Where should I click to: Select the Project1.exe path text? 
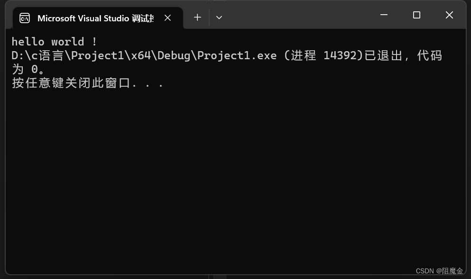(x=142, y=55)
